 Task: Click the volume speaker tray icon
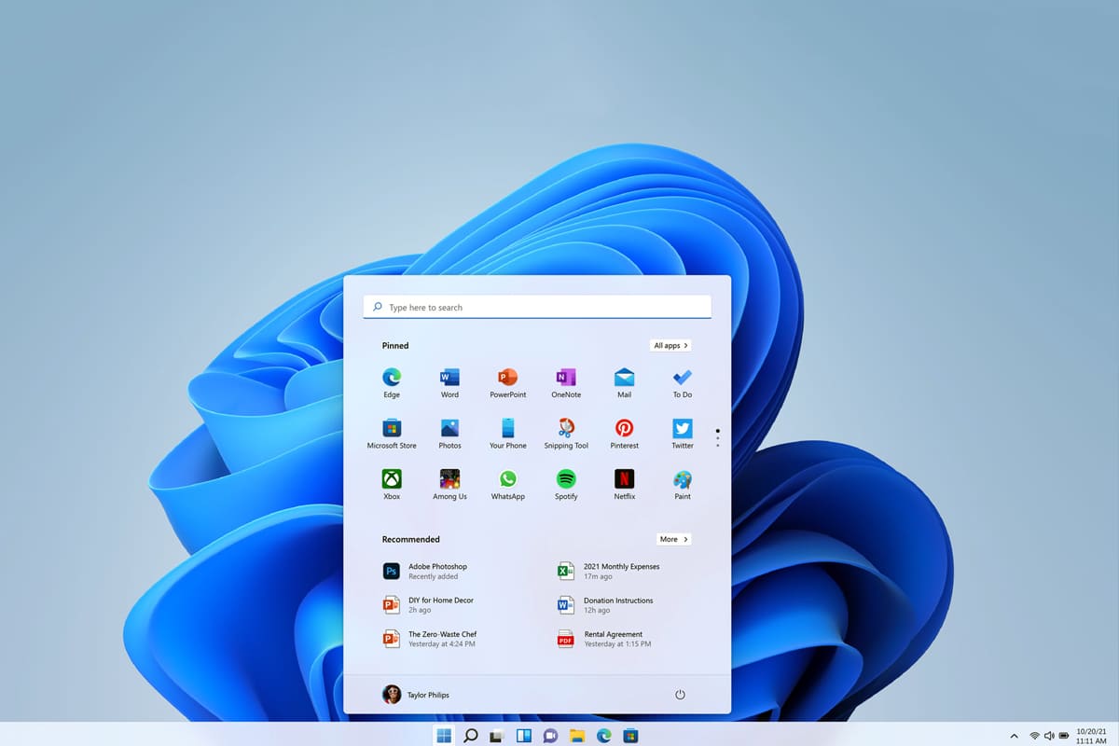tap(1049, 736)
